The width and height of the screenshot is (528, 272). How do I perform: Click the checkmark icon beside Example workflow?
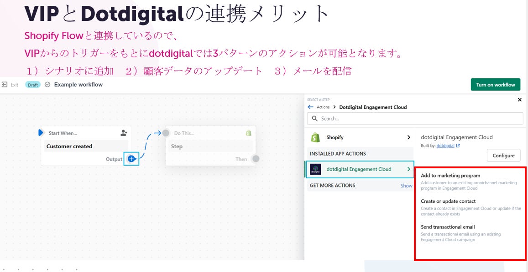point(47,85)
